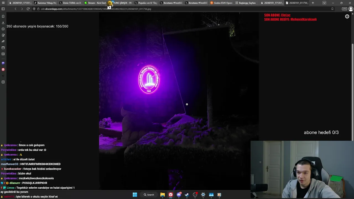Toggle the side panel visibility icon

[3, 9]
